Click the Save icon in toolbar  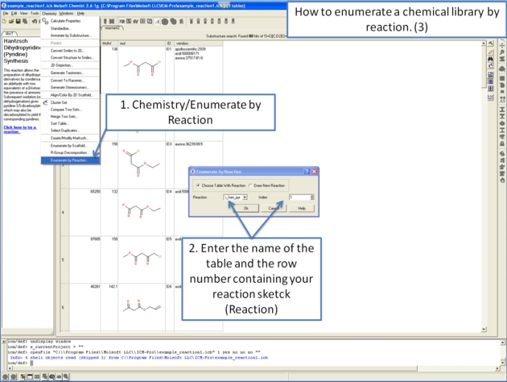(19, 21)
